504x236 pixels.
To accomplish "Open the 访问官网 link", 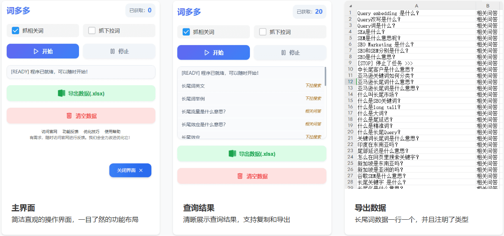I will click(x=49, y=132).
